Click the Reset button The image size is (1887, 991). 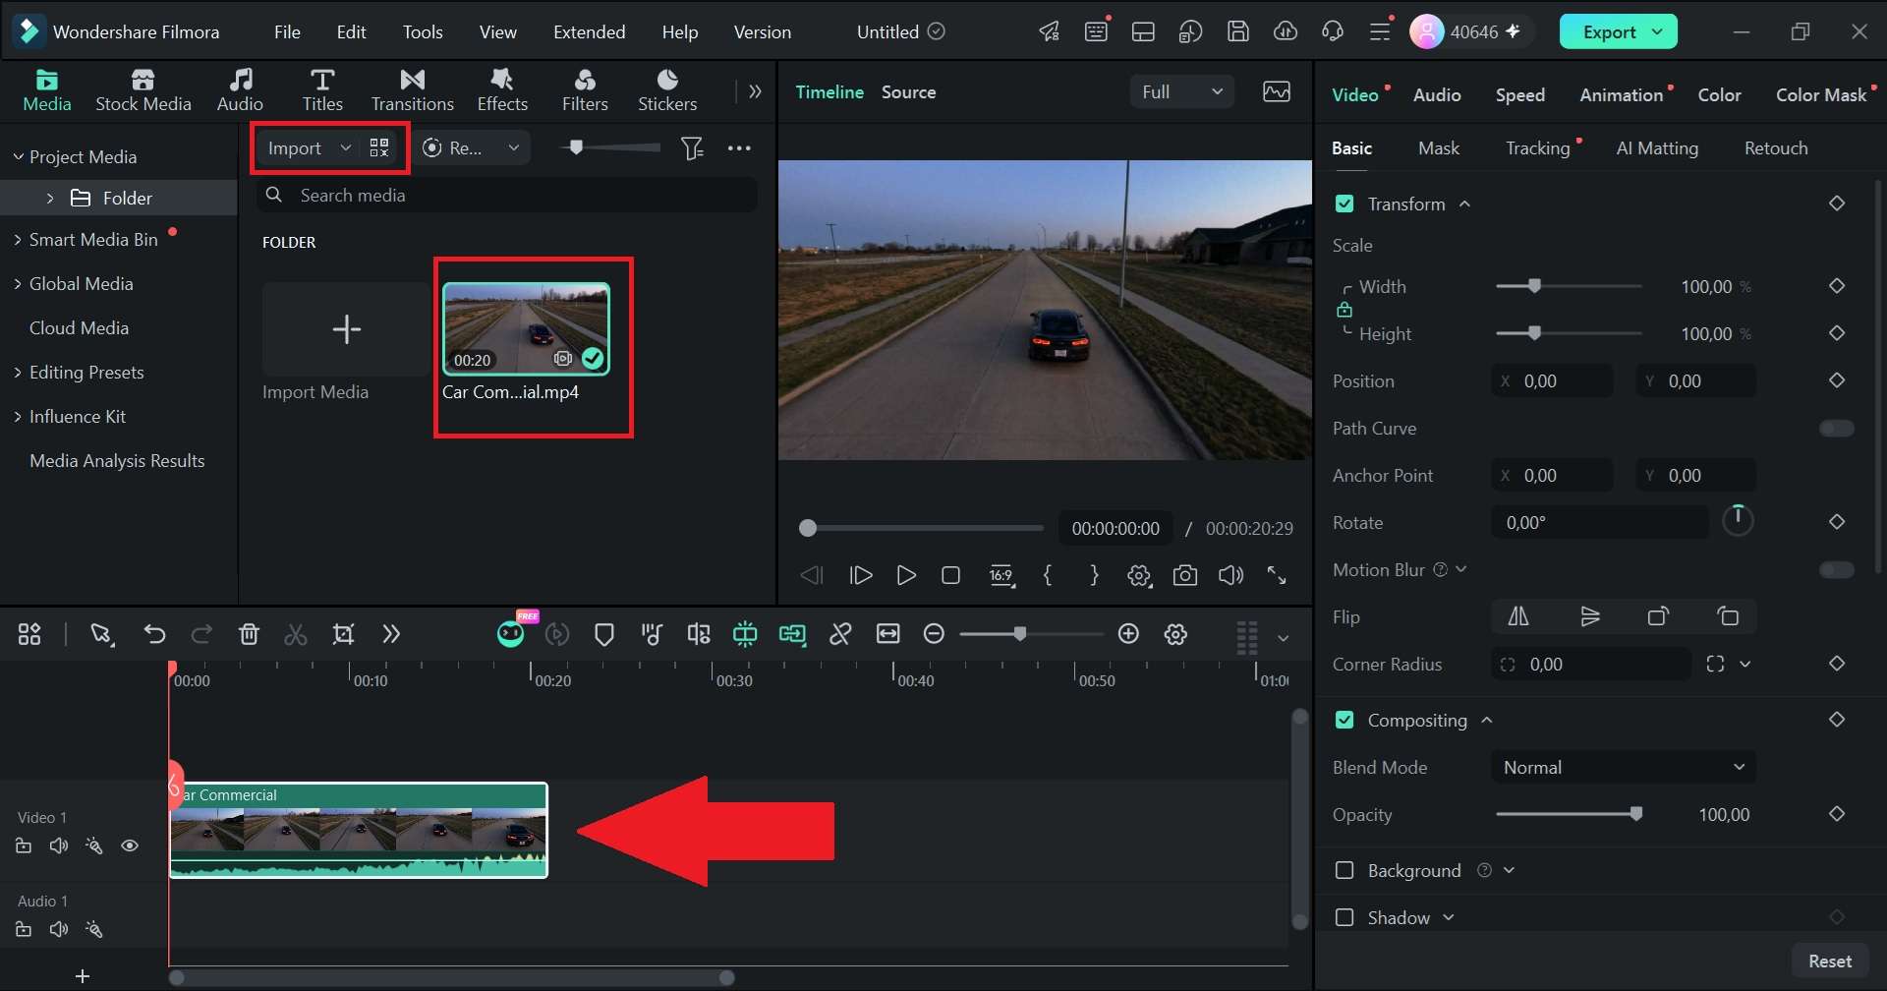click(1830, 962)
